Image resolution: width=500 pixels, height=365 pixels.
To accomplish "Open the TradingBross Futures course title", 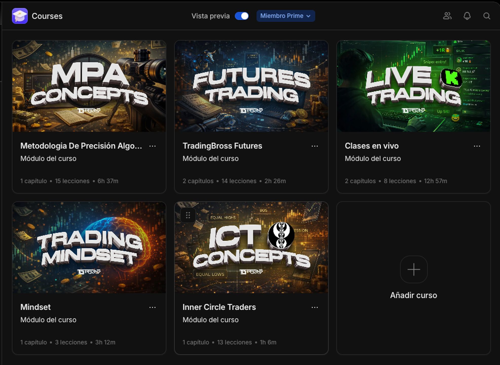I will (222, 146).
